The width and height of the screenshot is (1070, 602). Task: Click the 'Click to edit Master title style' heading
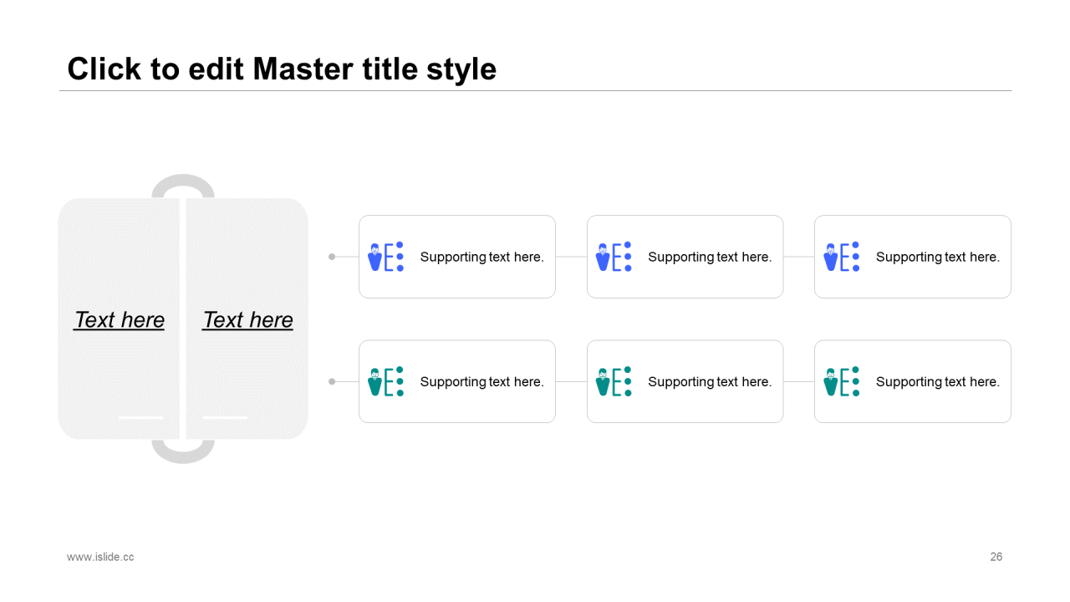pos(282,69)
